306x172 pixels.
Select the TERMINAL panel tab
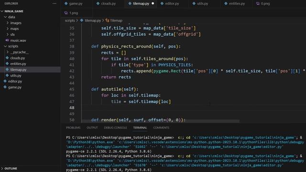(x=140, y=128)
